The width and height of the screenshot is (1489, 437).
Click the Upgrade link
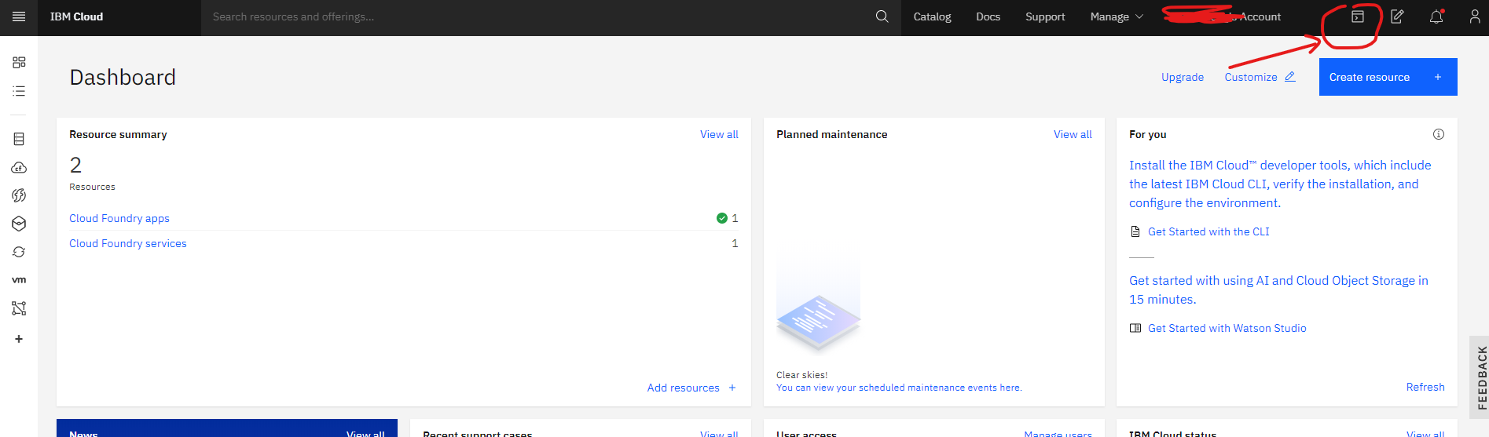click(x=1183, y=77)
